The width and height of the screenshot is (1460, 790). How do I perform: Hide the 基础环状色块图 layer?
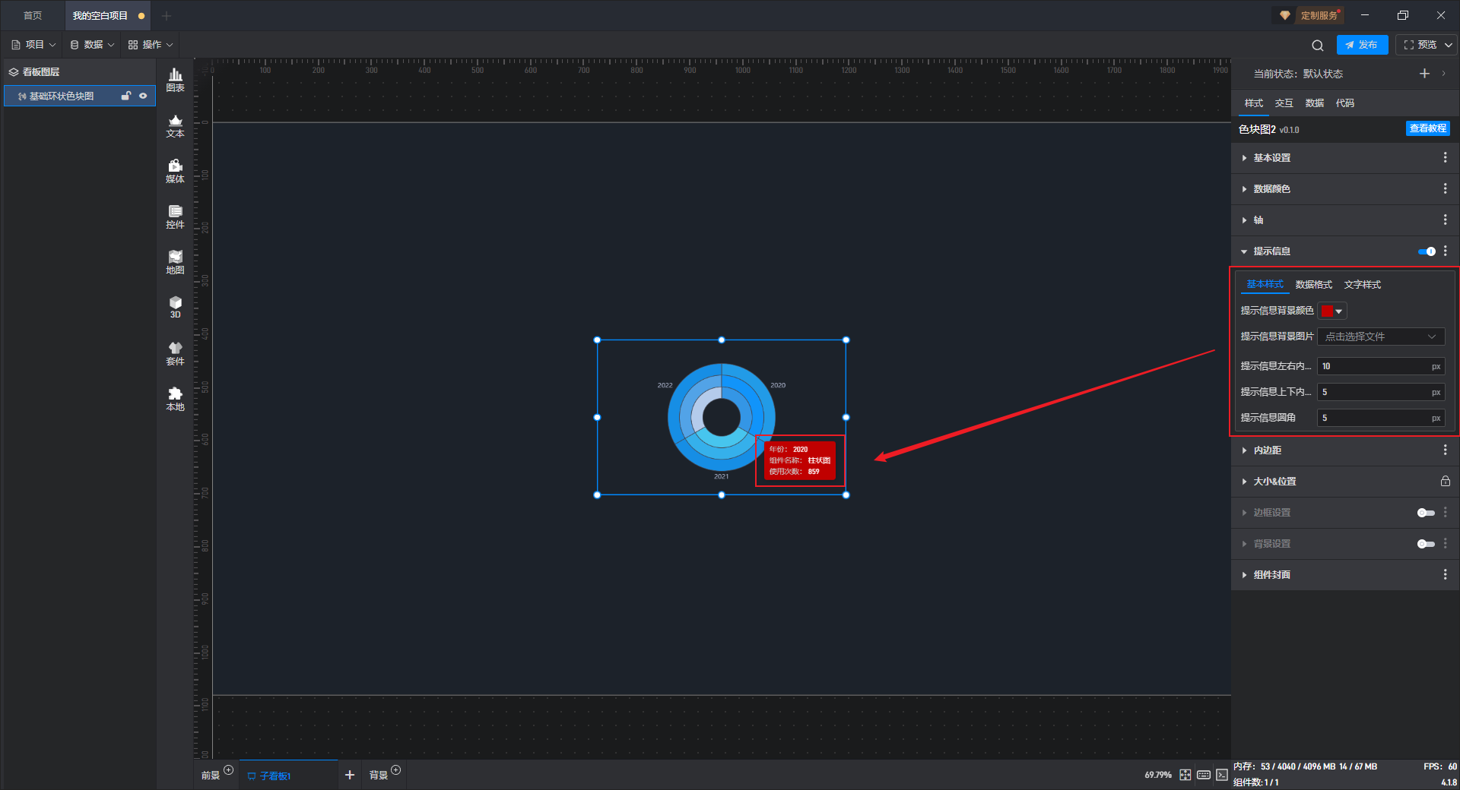143,96
